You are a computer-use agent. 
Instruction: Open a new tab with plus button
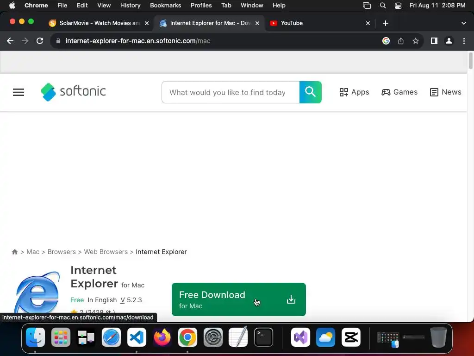386,23
